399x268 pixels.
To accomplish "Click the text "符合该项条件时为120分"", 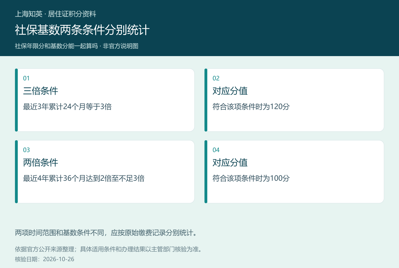I will (251, 107).
